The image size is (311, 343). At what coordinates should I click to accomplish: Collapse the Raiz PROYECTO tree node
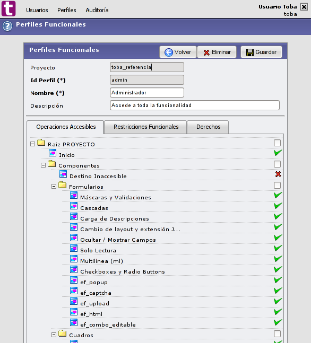pyautogui.click(x=32, y=144)
